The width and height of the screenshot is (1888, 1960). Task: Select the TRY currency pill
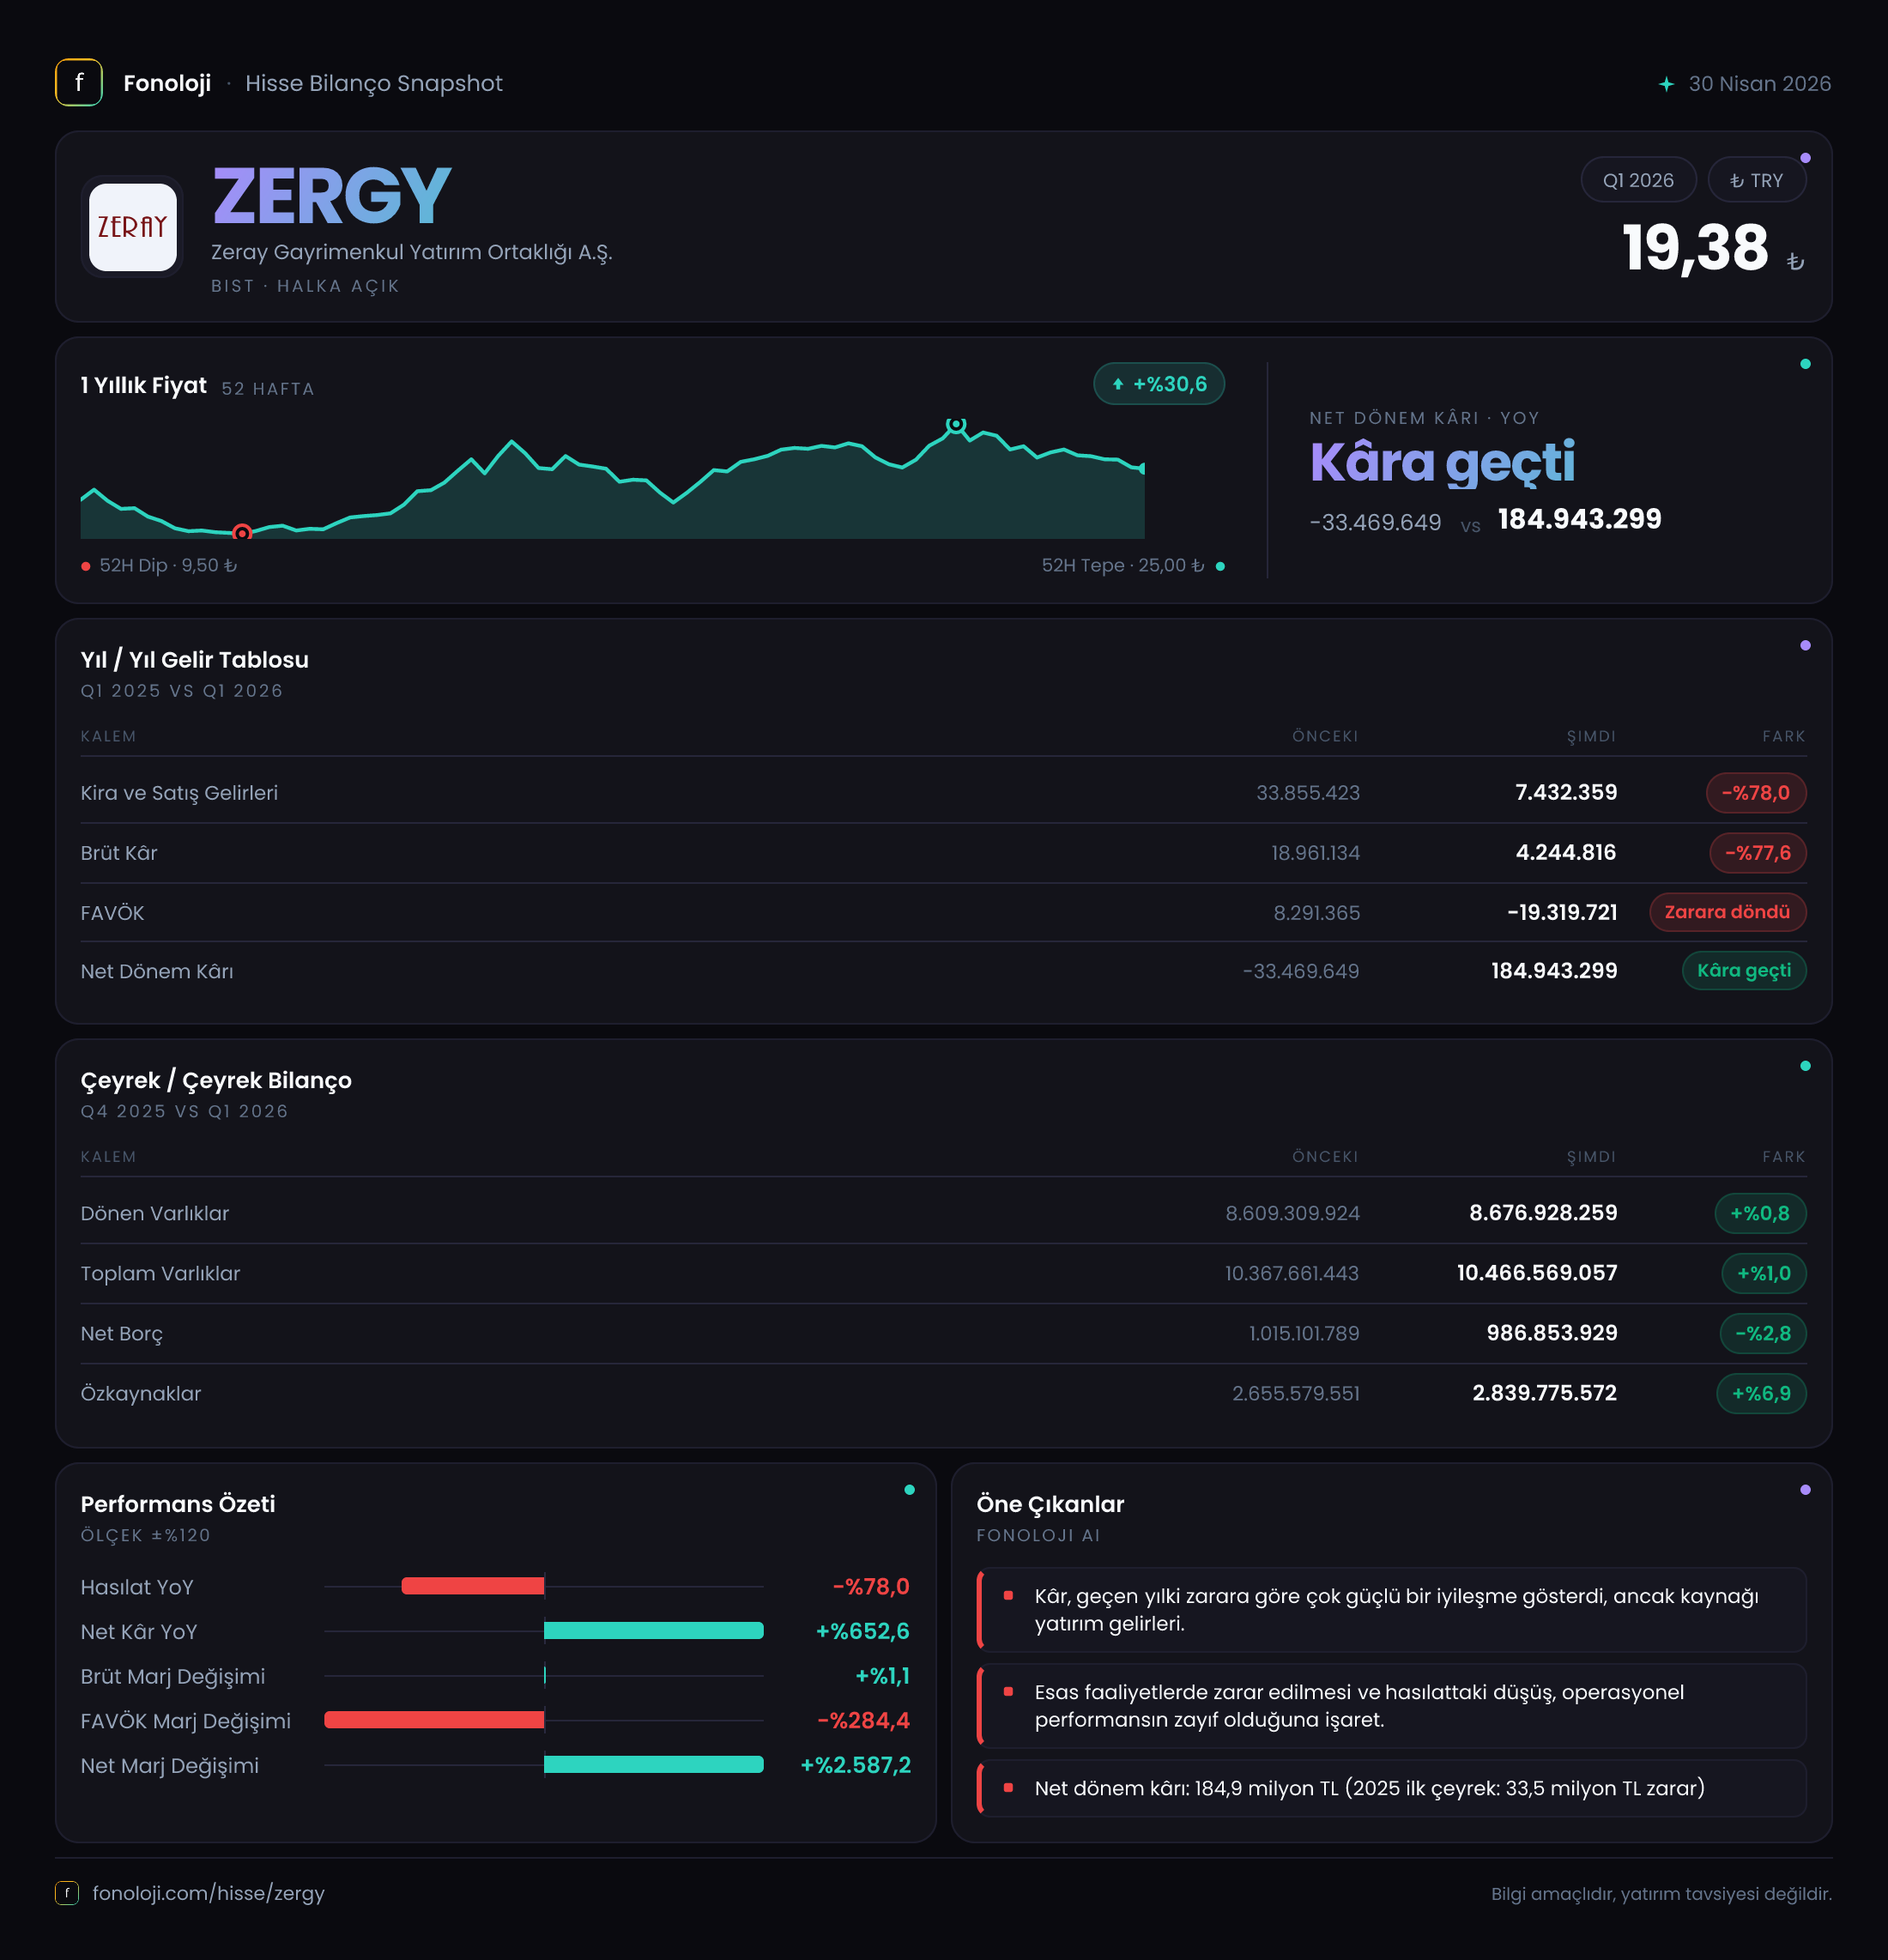tap(1756, 180)
